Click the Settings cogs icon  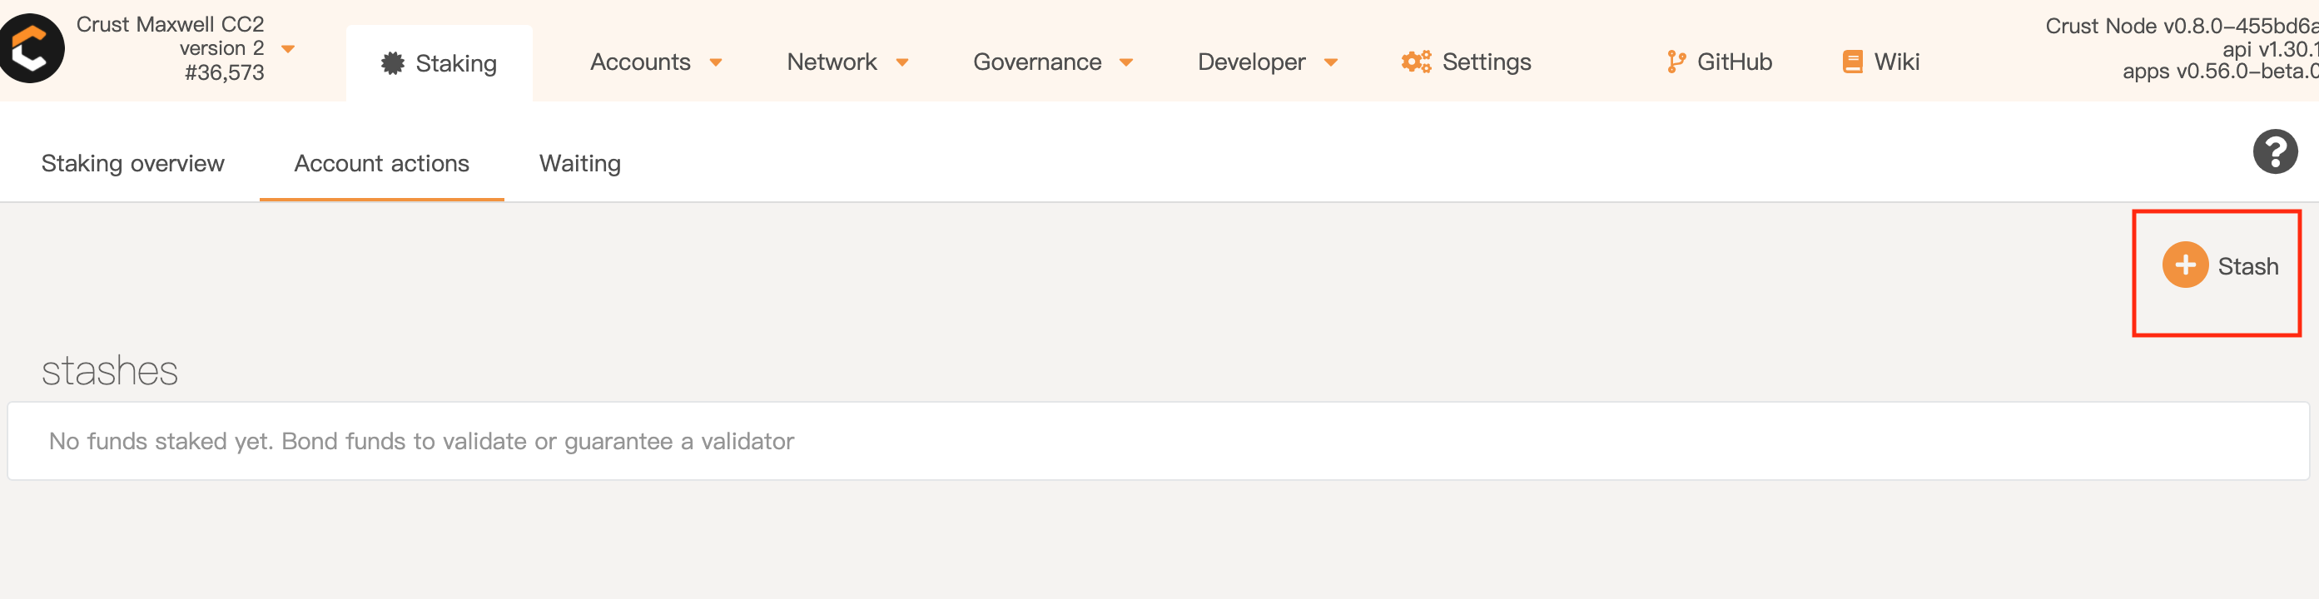tap(1415, 62)
